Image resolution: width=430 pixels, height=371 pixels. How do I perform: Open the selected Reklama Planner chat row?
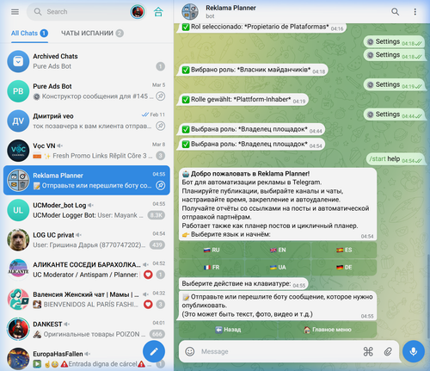pos(86,180)
